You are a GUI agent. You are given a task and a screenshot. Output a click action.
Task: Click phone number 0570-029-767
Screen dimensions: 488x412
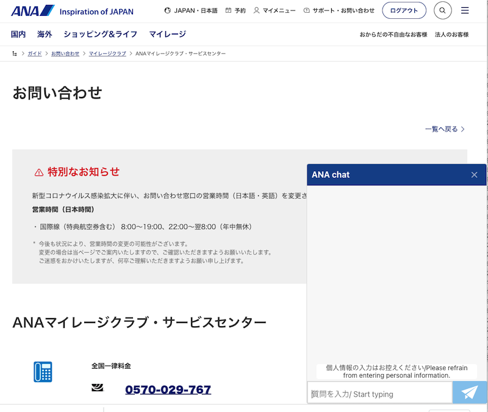click(168, 389)
